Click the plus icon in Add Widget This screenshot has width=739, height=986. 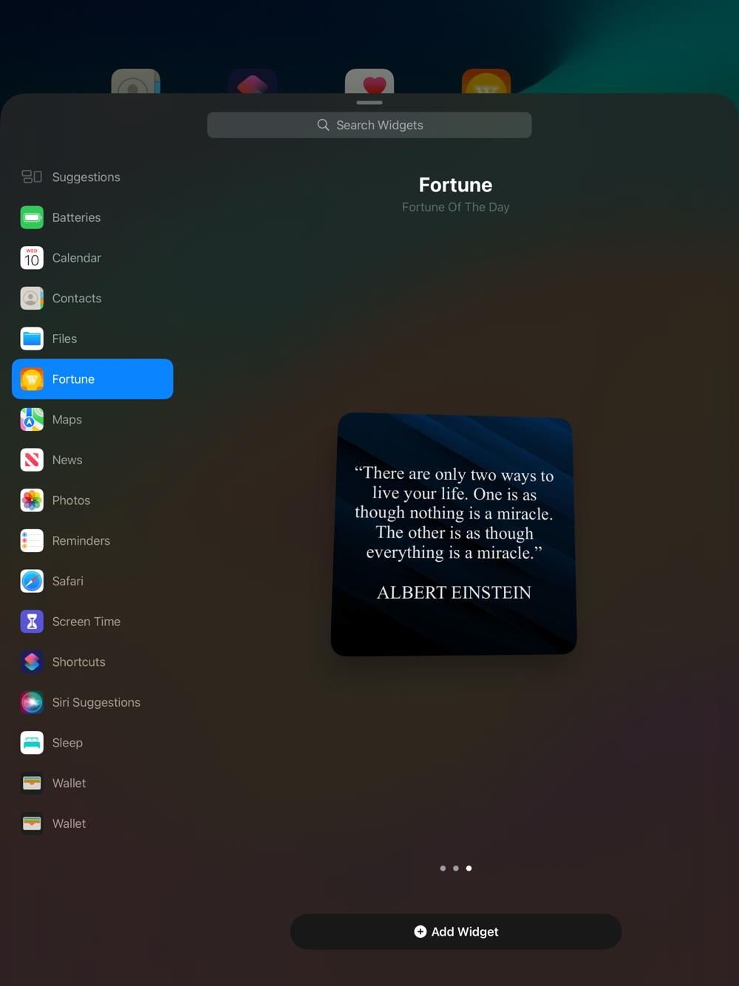(420, 931)
